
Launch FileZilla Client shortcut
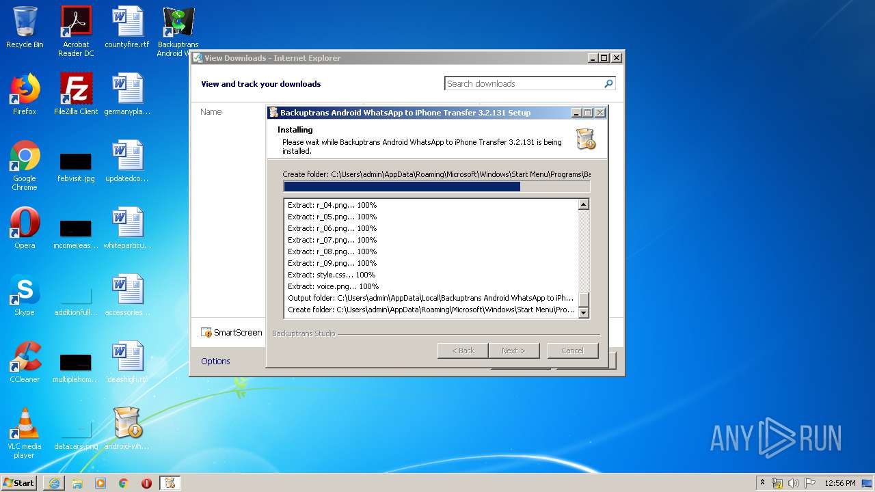coord(76,95)
